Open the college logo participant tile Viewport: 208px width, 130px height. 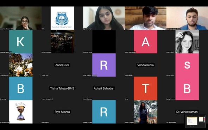62,18
